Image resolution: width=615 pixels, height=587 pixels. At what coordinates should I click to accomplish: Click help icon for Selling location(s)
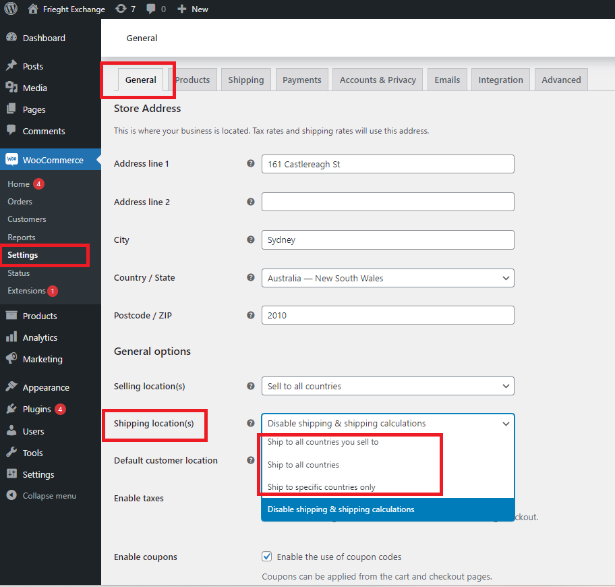tap(251, 386)
